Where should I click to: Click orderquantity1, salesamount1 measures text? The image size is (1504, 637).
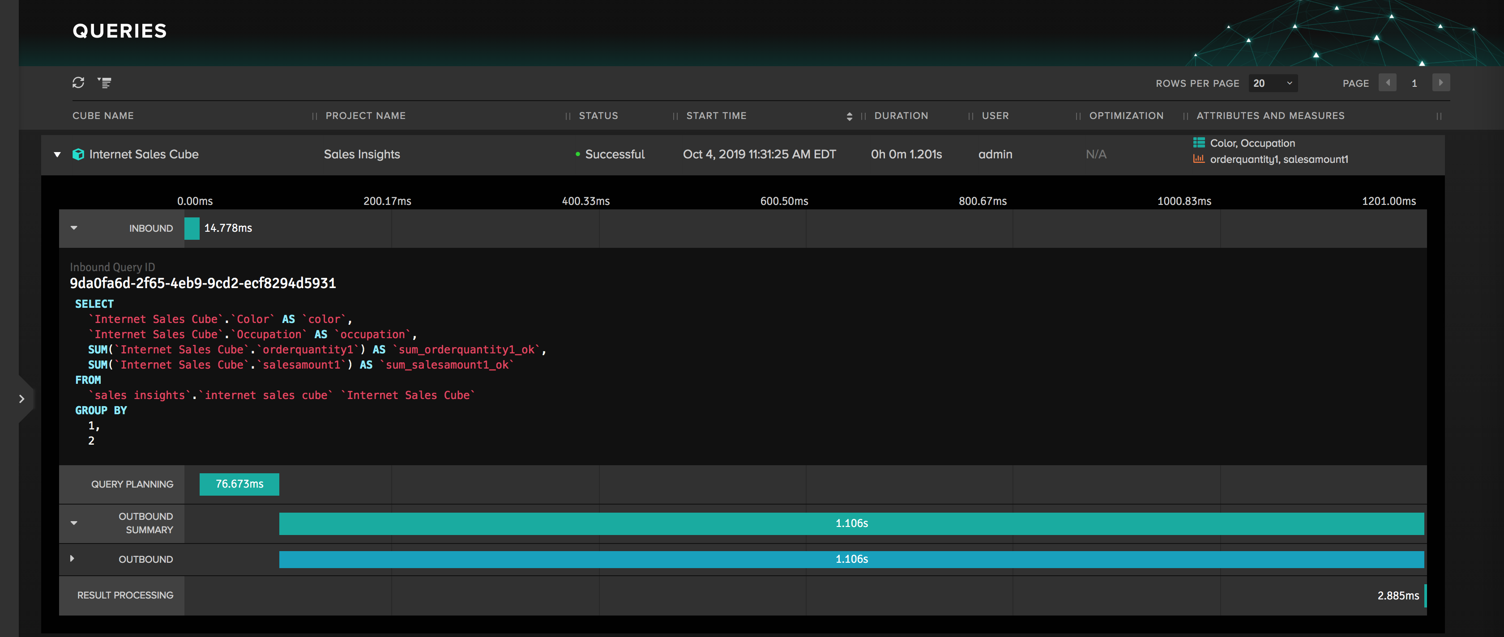point(1279,159)
